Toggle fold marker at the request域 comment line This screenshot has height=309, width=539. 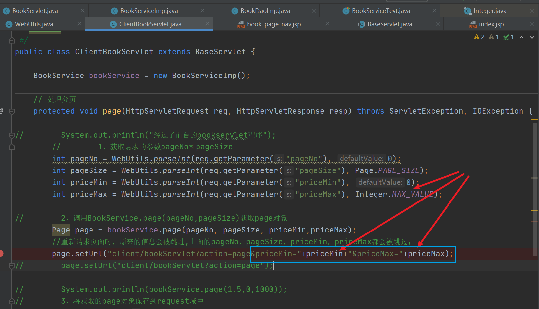tap(12, 301)
